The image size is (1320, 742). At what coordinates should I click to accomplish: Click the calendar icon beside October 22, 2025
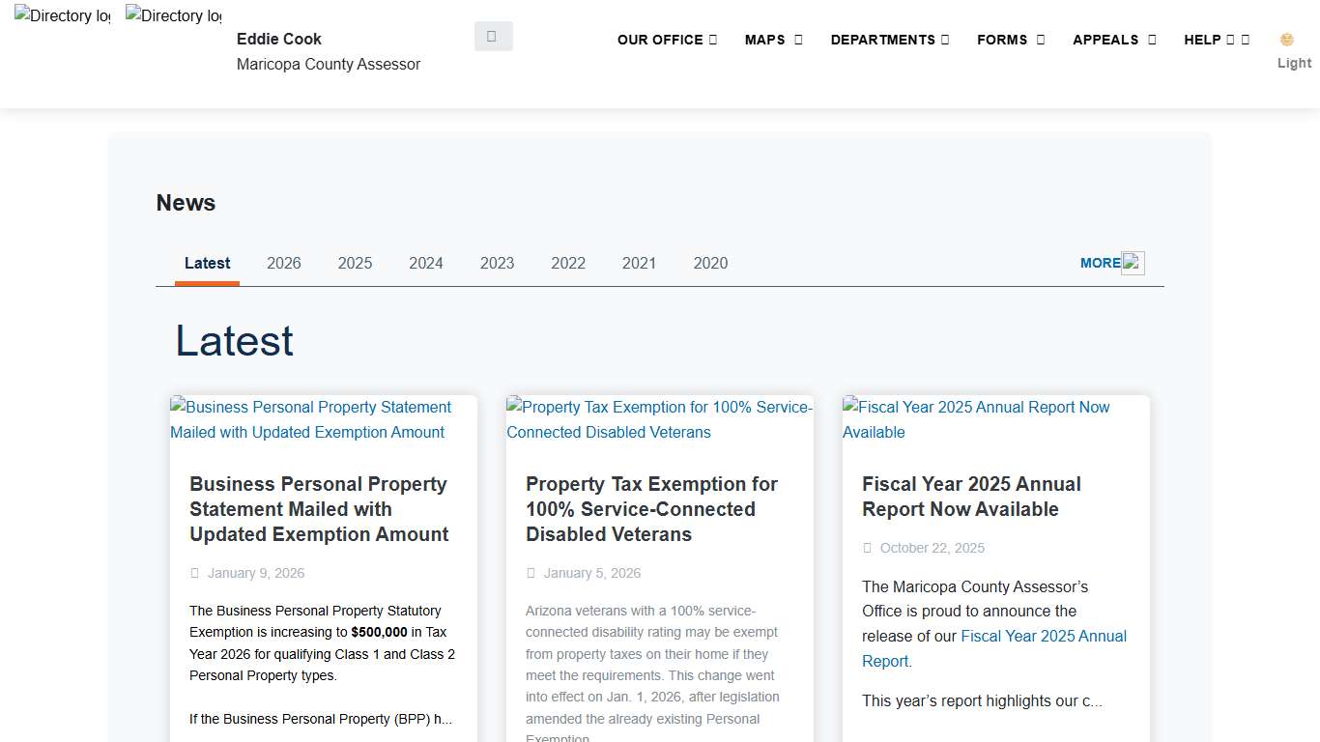tap(868, 548)
